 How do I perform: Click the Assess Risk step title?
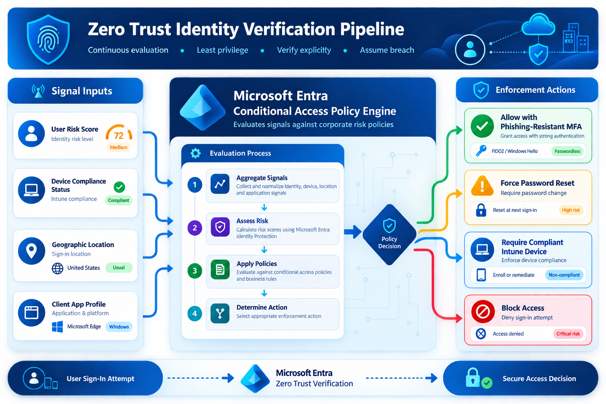(252, 221)
